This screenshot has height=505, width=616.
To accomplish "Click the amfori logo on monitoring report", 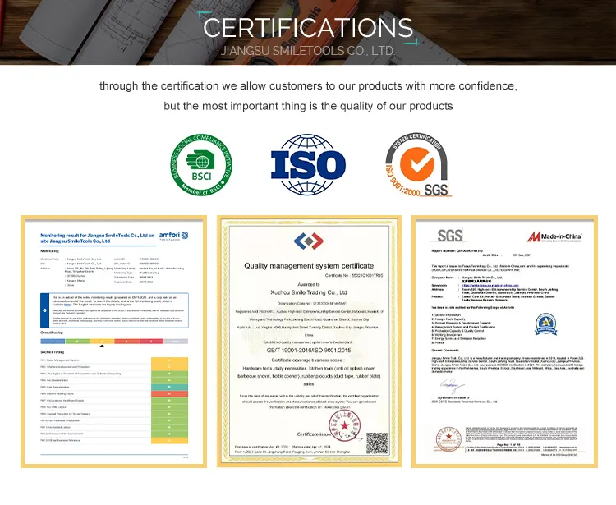I will click(x=169, y=236).
